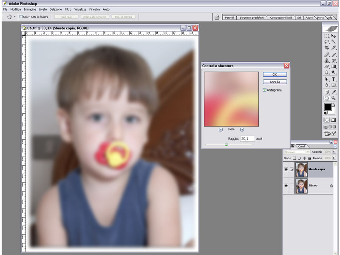
Task: Click the Raggio radius slider handle
Action: point(226,144)
